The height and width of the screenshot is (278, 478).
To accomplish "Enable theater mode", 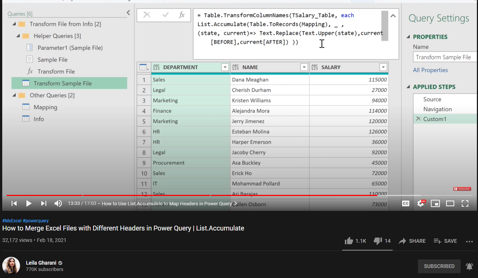I will coord(450,203).
